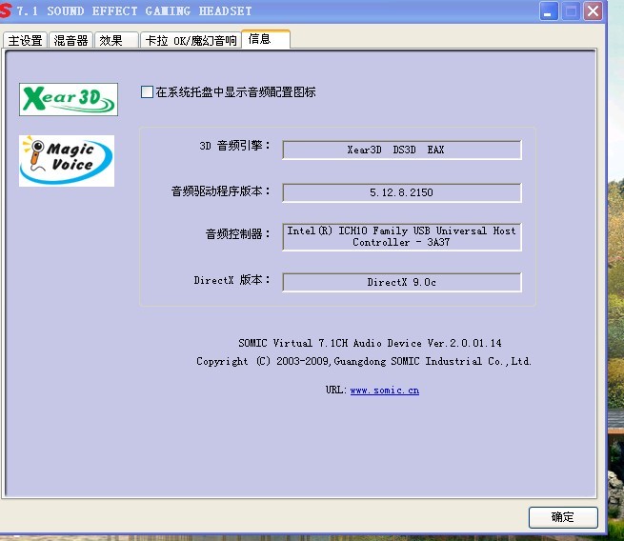Click the Copyright Guangdong SOMIC Industrial text

(x=364, y=361)
